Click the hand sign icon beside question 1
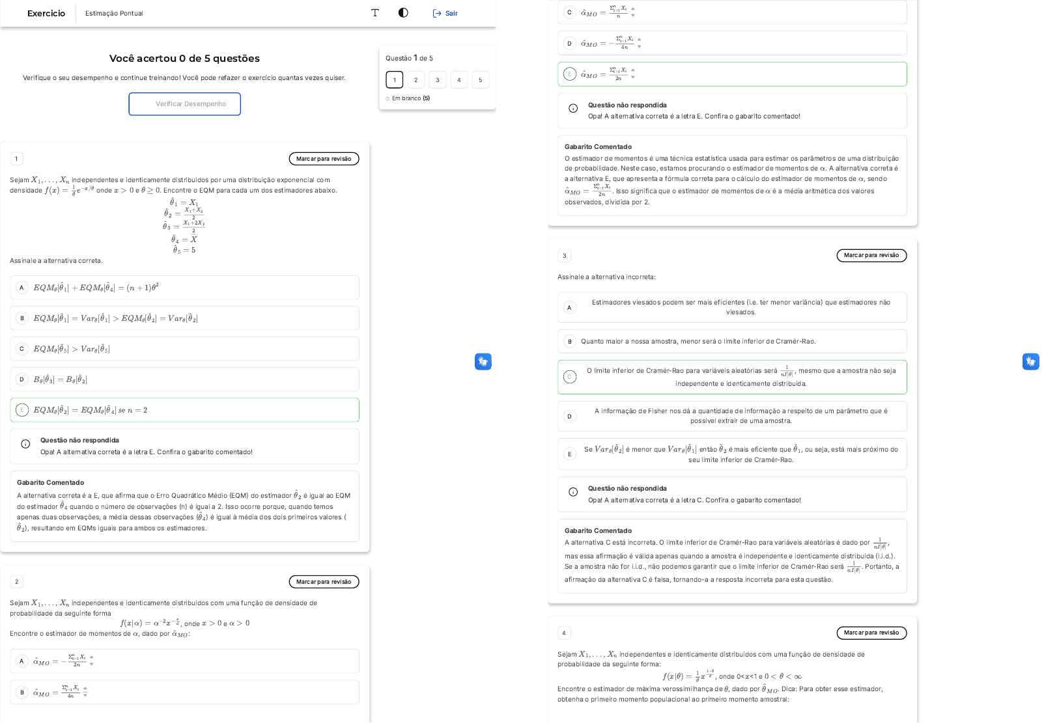The image size is (1044, 723). pos(483,362)
